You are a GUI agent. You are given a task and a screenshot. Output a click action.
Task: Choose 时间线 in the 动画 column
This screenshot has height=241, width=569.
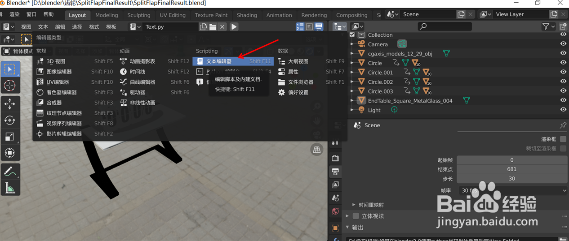coord(155,72)
